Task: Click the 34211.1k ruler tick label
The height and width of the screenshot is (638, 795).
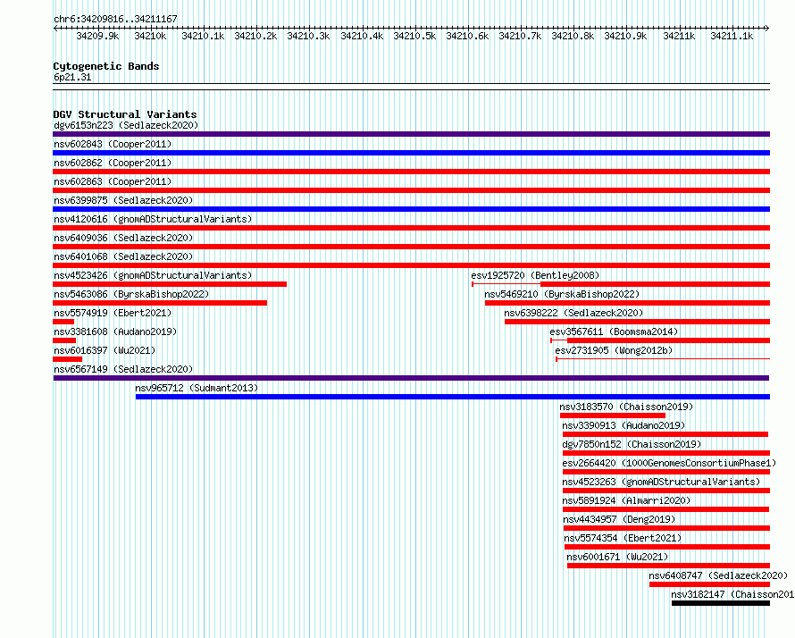Action: (x=732, y=37)
